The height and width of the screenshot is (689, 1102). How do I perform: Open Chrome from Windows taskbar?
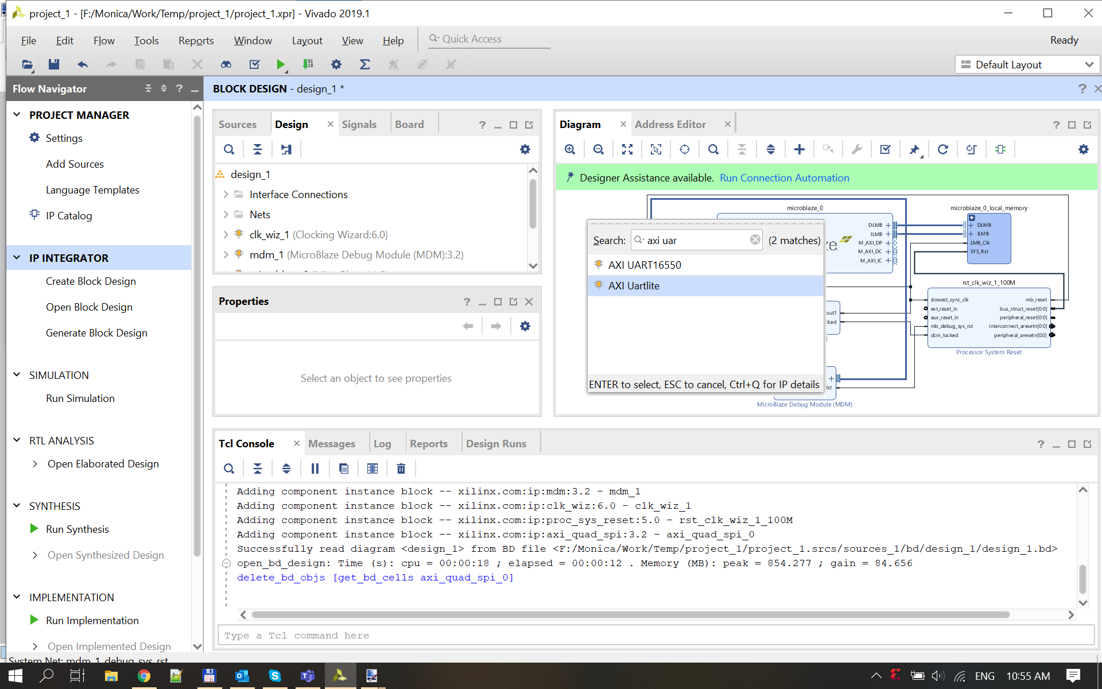143,676
